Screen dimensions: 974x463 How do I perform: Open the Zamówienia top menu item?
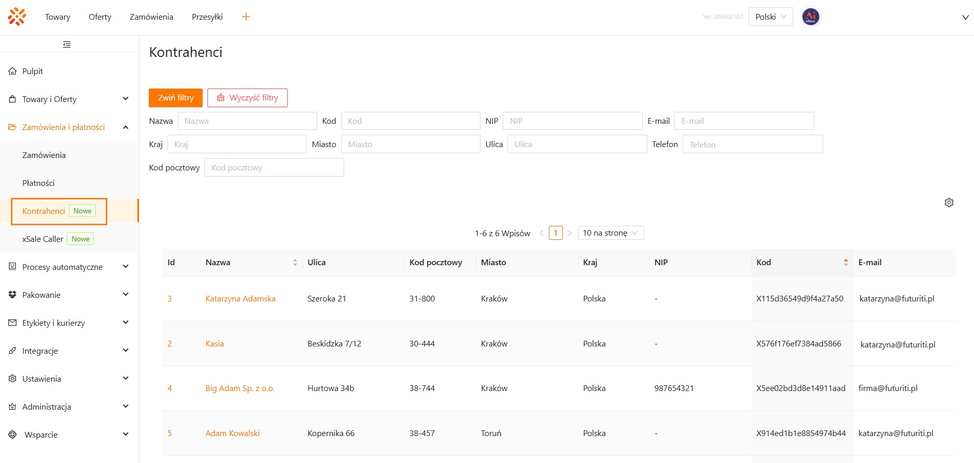[151, 17]
